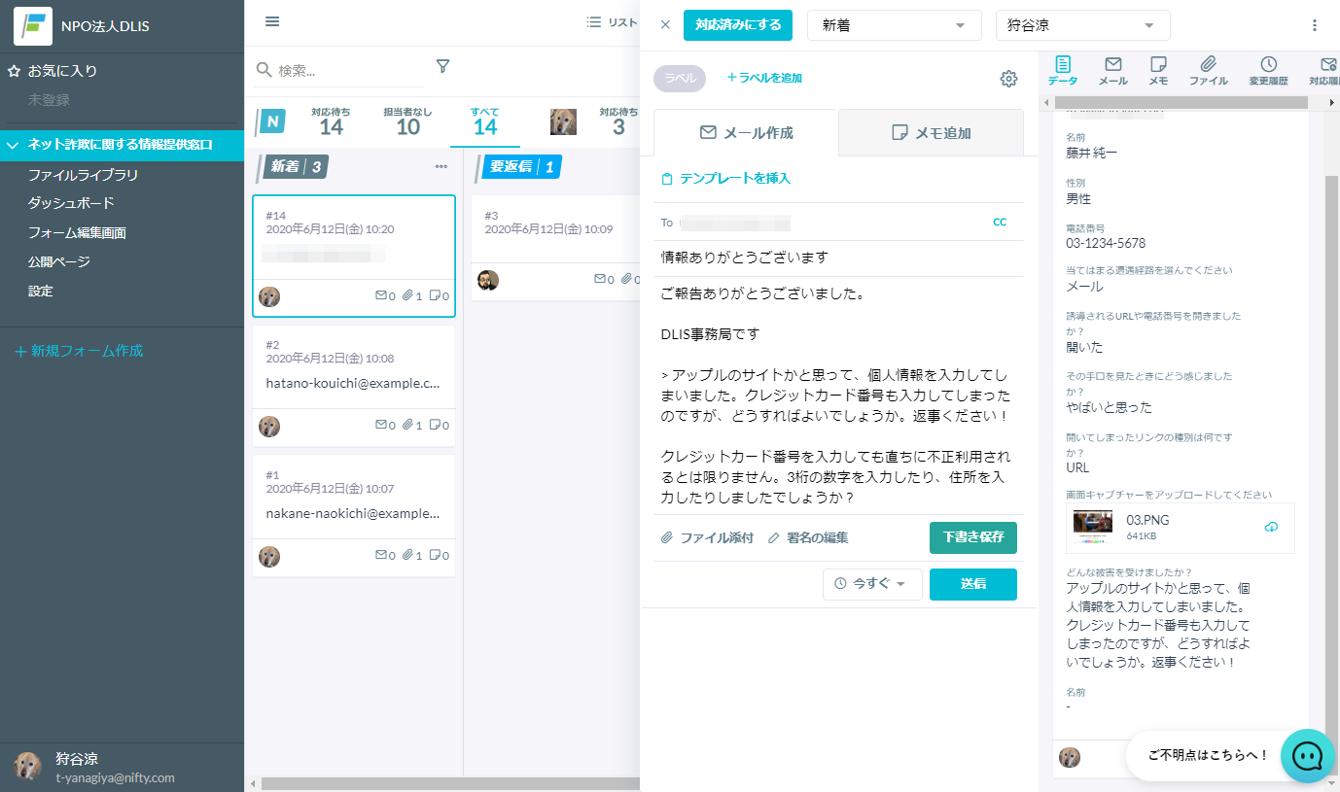Click the mail count icon on card #1
The width and height of the screenshot is (1340, 792).
point(381,555)
